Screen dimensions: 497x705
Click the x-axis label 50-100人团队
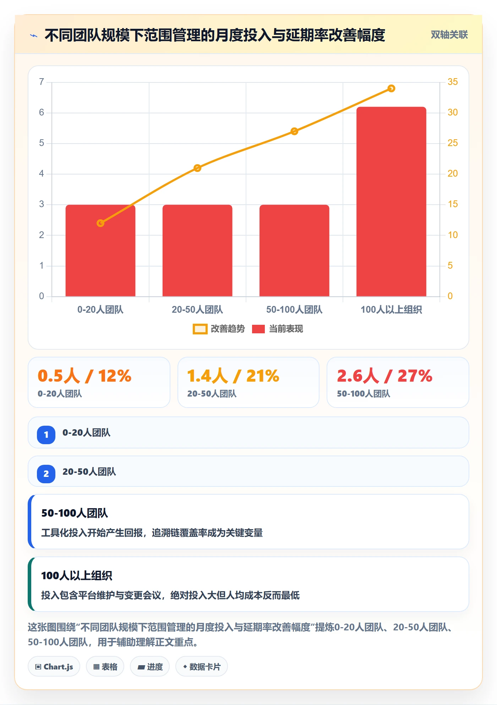[x=294, y=310]
